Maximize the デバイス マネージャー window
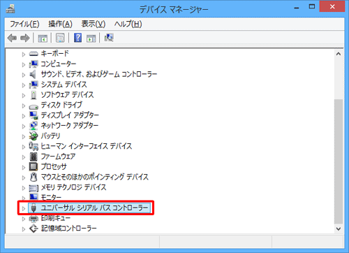This screenshot has height=253, width=349. tap(312, 7)
